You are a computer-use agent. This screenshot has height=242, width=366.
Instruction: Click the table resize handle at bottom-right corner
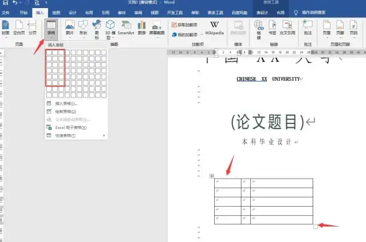click(x=316, y=226)
